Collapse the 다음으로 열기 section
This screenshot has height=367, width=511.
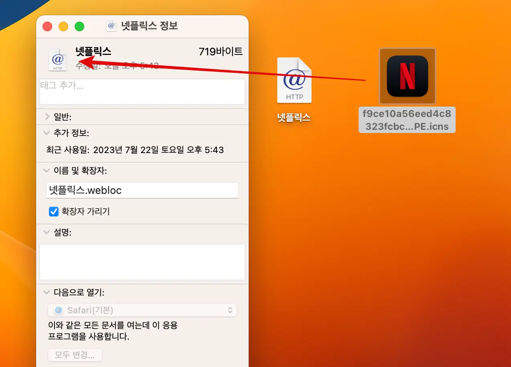(x=47, y=292)
